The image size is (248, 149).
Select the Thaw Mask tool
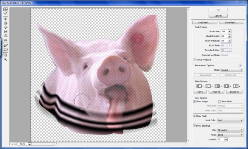5,50
